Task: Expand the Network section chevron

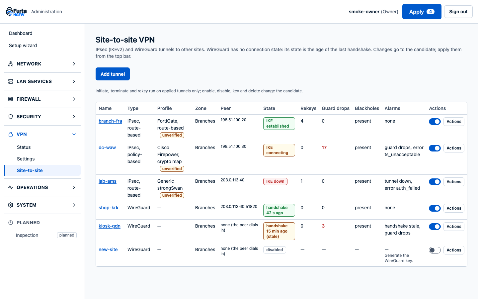Action: coord(74,64)
